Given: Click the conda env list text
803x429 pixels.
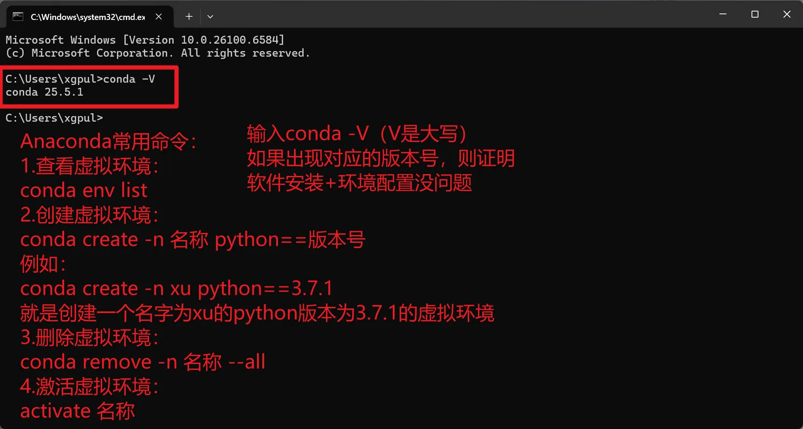Looking at the screenshot, I should (84, 190).
